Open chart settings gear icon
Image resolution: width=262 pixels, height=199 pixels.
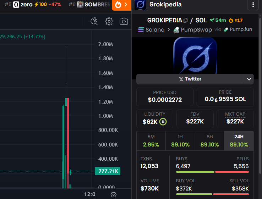(x=109, y=22)
